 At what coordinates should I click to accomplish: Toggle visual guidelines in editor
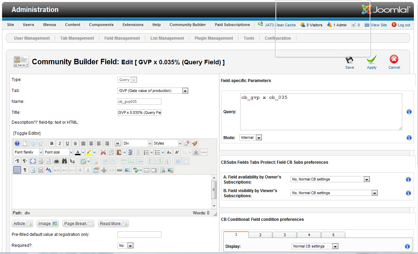tap(17, 170)
